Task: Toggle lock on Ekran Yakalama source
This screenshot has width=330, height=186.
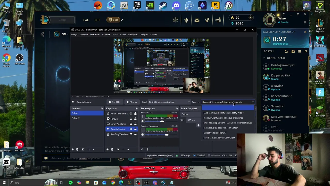Action: click(135, 124)
